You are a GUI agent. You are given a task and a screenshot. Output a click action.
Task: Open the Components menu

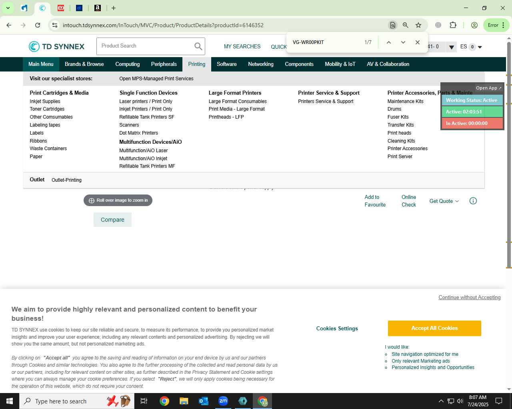point(299,64)
